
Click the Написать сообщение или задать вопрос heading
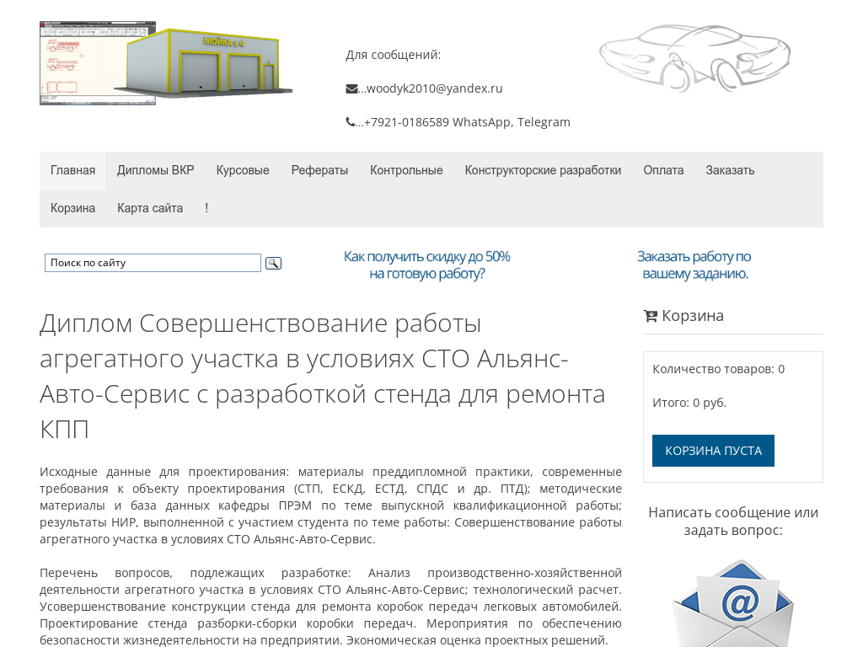coord(733,521)
